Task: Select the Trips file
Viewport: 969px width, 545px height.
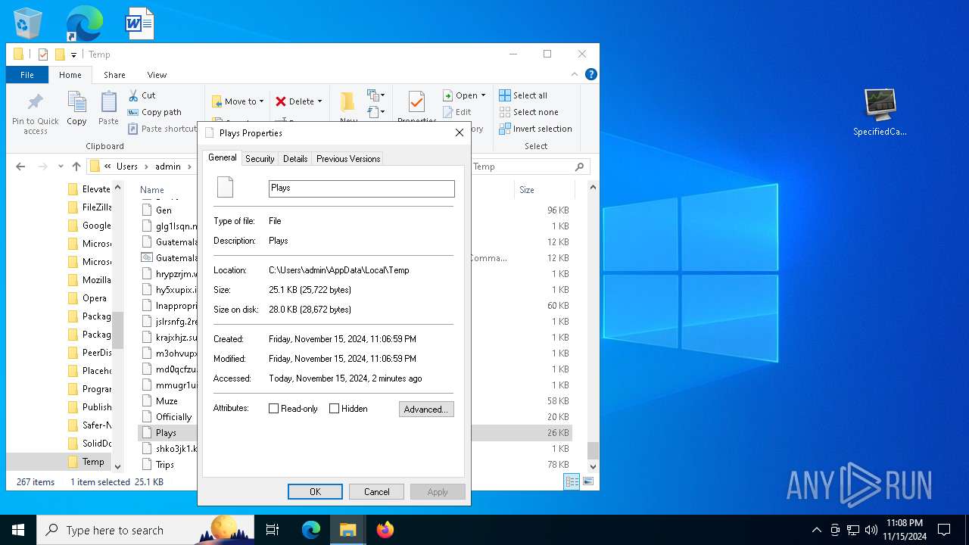Action: click(x=165, y=465)
